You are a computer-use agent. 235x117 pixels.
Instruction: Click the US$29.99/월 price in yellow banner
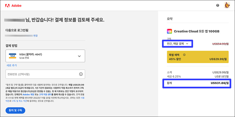(x=218, y=59)
